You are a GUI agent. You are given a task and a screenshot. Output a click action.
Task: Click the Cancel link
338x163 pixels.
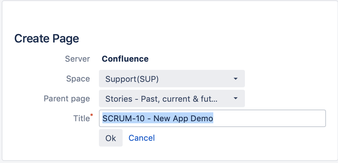pos(142,138)
